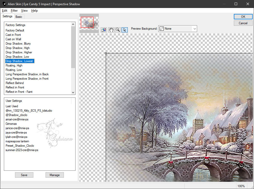Viewport: 254px width, 189px height.
Task: Select the Floating, Low preset
Action: pyautogui.click(x=14, y=70)
